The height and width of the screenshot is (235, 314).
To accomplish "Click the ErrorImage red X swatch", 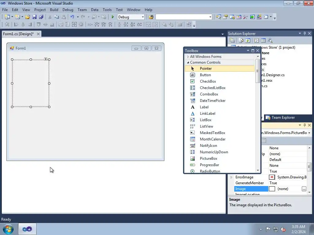I will point(272,177).
